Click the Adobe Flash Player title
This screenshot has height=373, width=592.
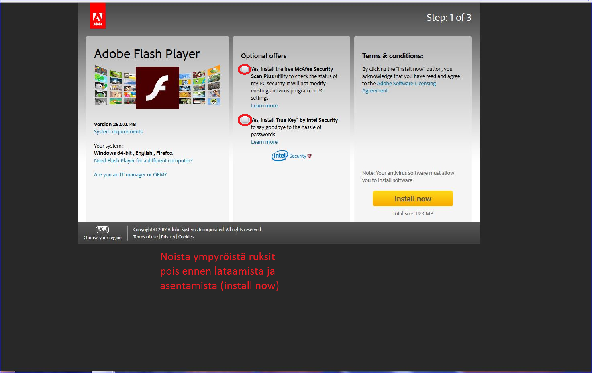click(147, 54)
